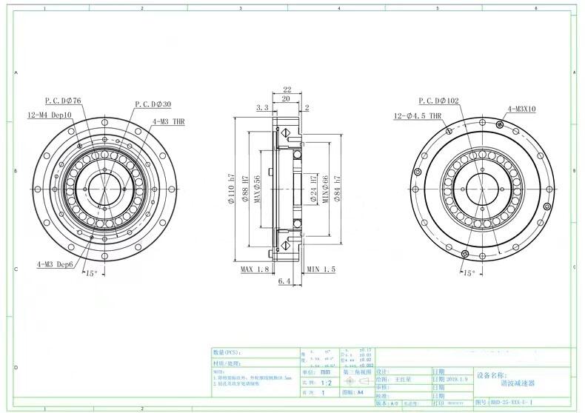
Task: Select the P.C.D Ø102 callout
Action: click(438, 101)
